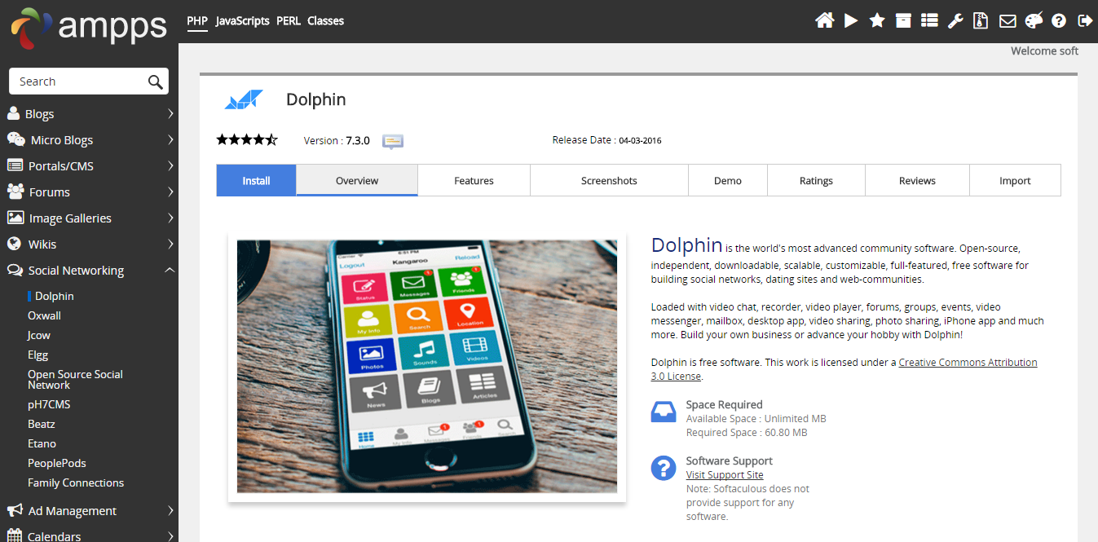Switch to the PERL menu
Viewport: 1098px width, 542px height.
pyautogui.click(x=289, y=21)
